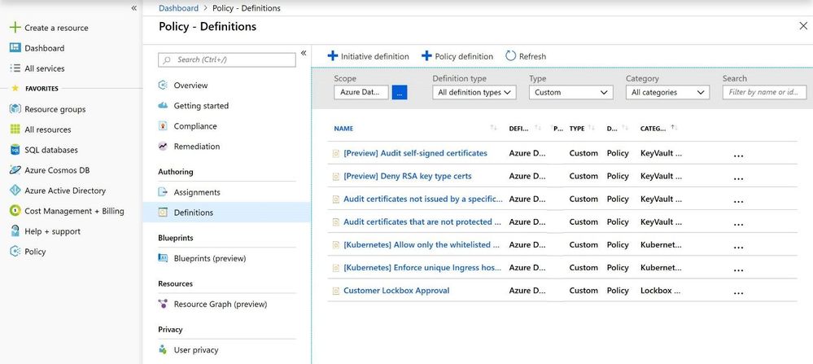
Task: Click the Overview icon in policy menu
Action: 163,85
